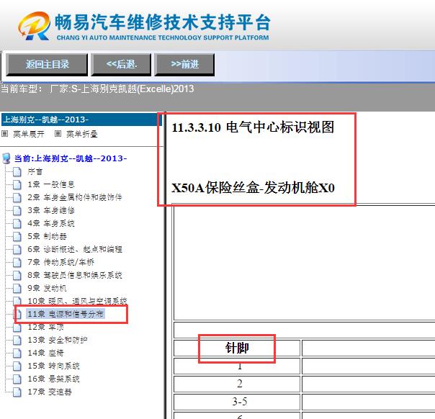The height and width of the screenshot is (419, 435).
Task: Click the table cell with pin 2
Action: 237,384
